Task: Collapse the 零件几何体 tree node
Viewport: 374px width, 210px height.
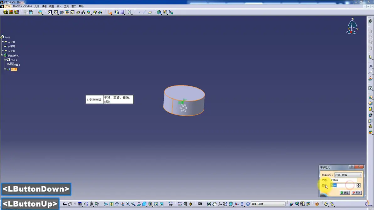Action: 2,55
